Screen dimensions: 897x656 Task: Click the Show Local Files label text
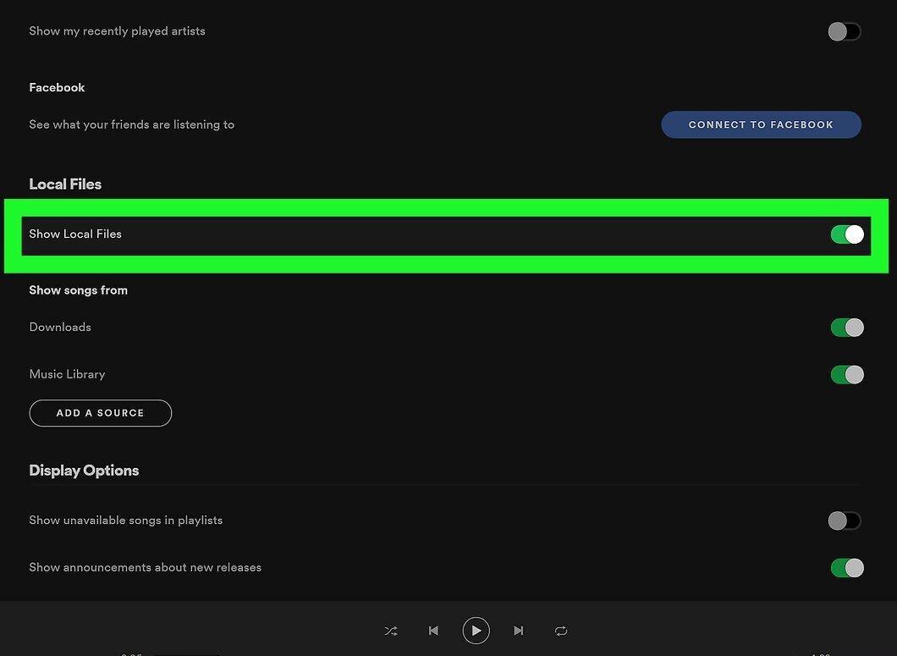(x=75, y=234)
